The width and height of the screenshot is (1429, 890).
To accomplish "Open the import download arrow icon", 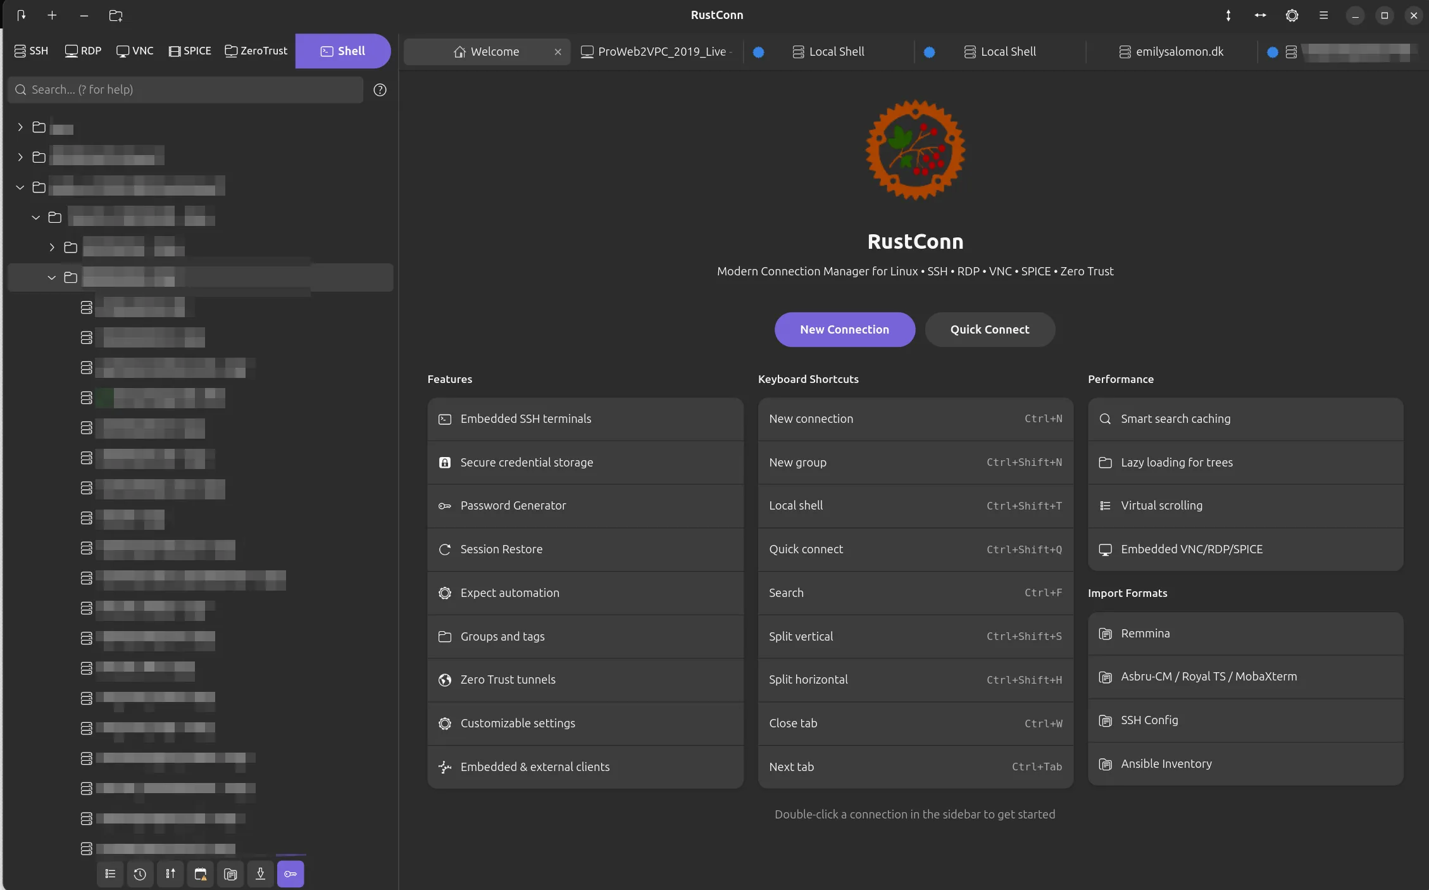I will pos(260,874).
